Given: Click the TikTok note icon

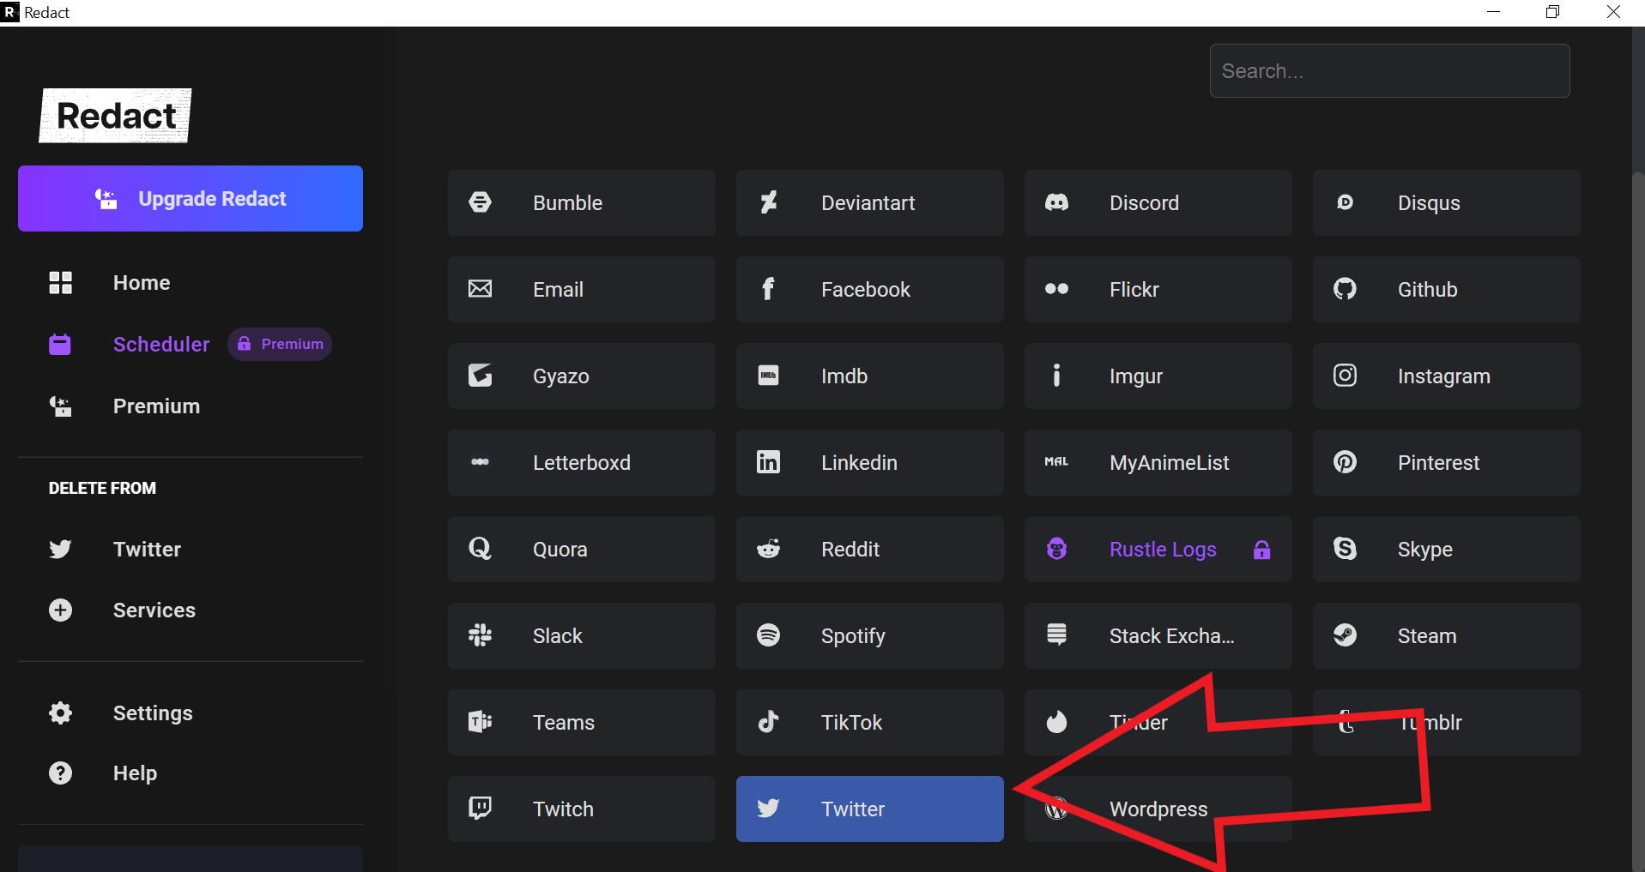Looking at the screenshot, I should pyautogui.click(x=769, y=722).
